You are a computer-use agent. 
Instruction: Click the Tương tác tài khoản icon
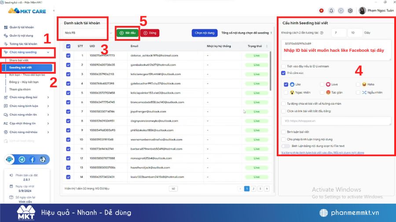click(x=6, y=44)
